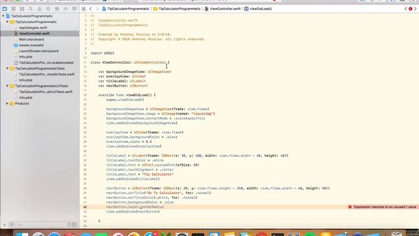Screen dimensions: 419x236
Task: Click 'override func viewDidLoad()' line
Action: (126, 95)
